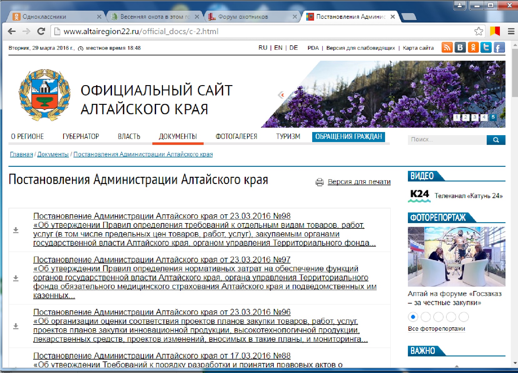Viewport: 518px width, 373px height.
Task: Open the VKontakte social icon
Action: coord(460,48)
